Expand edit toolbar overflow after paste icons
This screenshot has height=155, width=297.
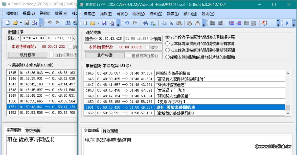pyautogui.click(x=204, y=23)
